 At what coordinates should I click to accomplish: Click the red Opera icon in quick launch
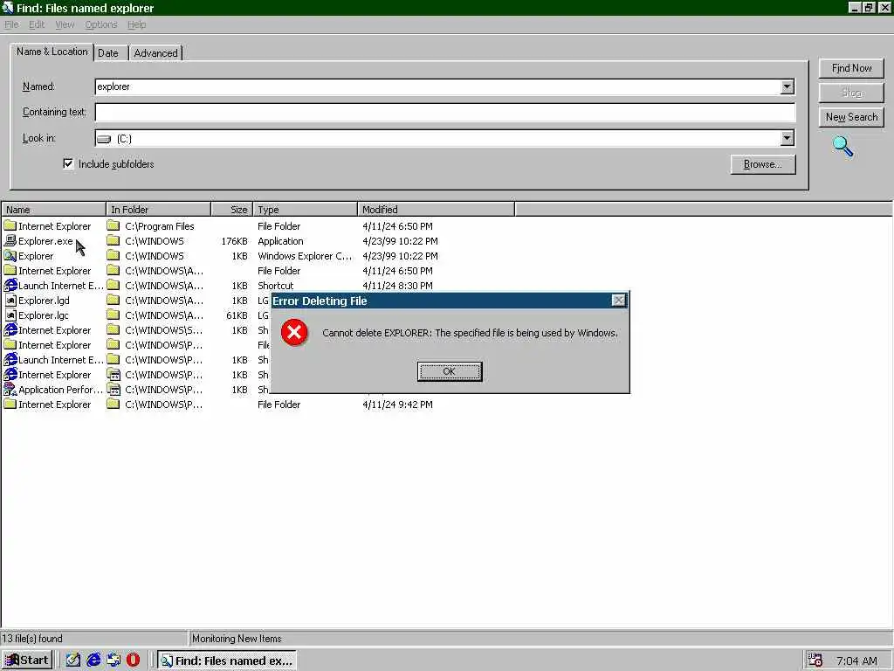[x=133, y=661]
